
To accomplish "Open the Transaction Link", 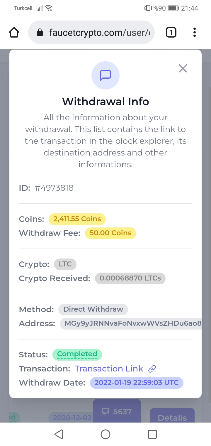I will 109,369.
